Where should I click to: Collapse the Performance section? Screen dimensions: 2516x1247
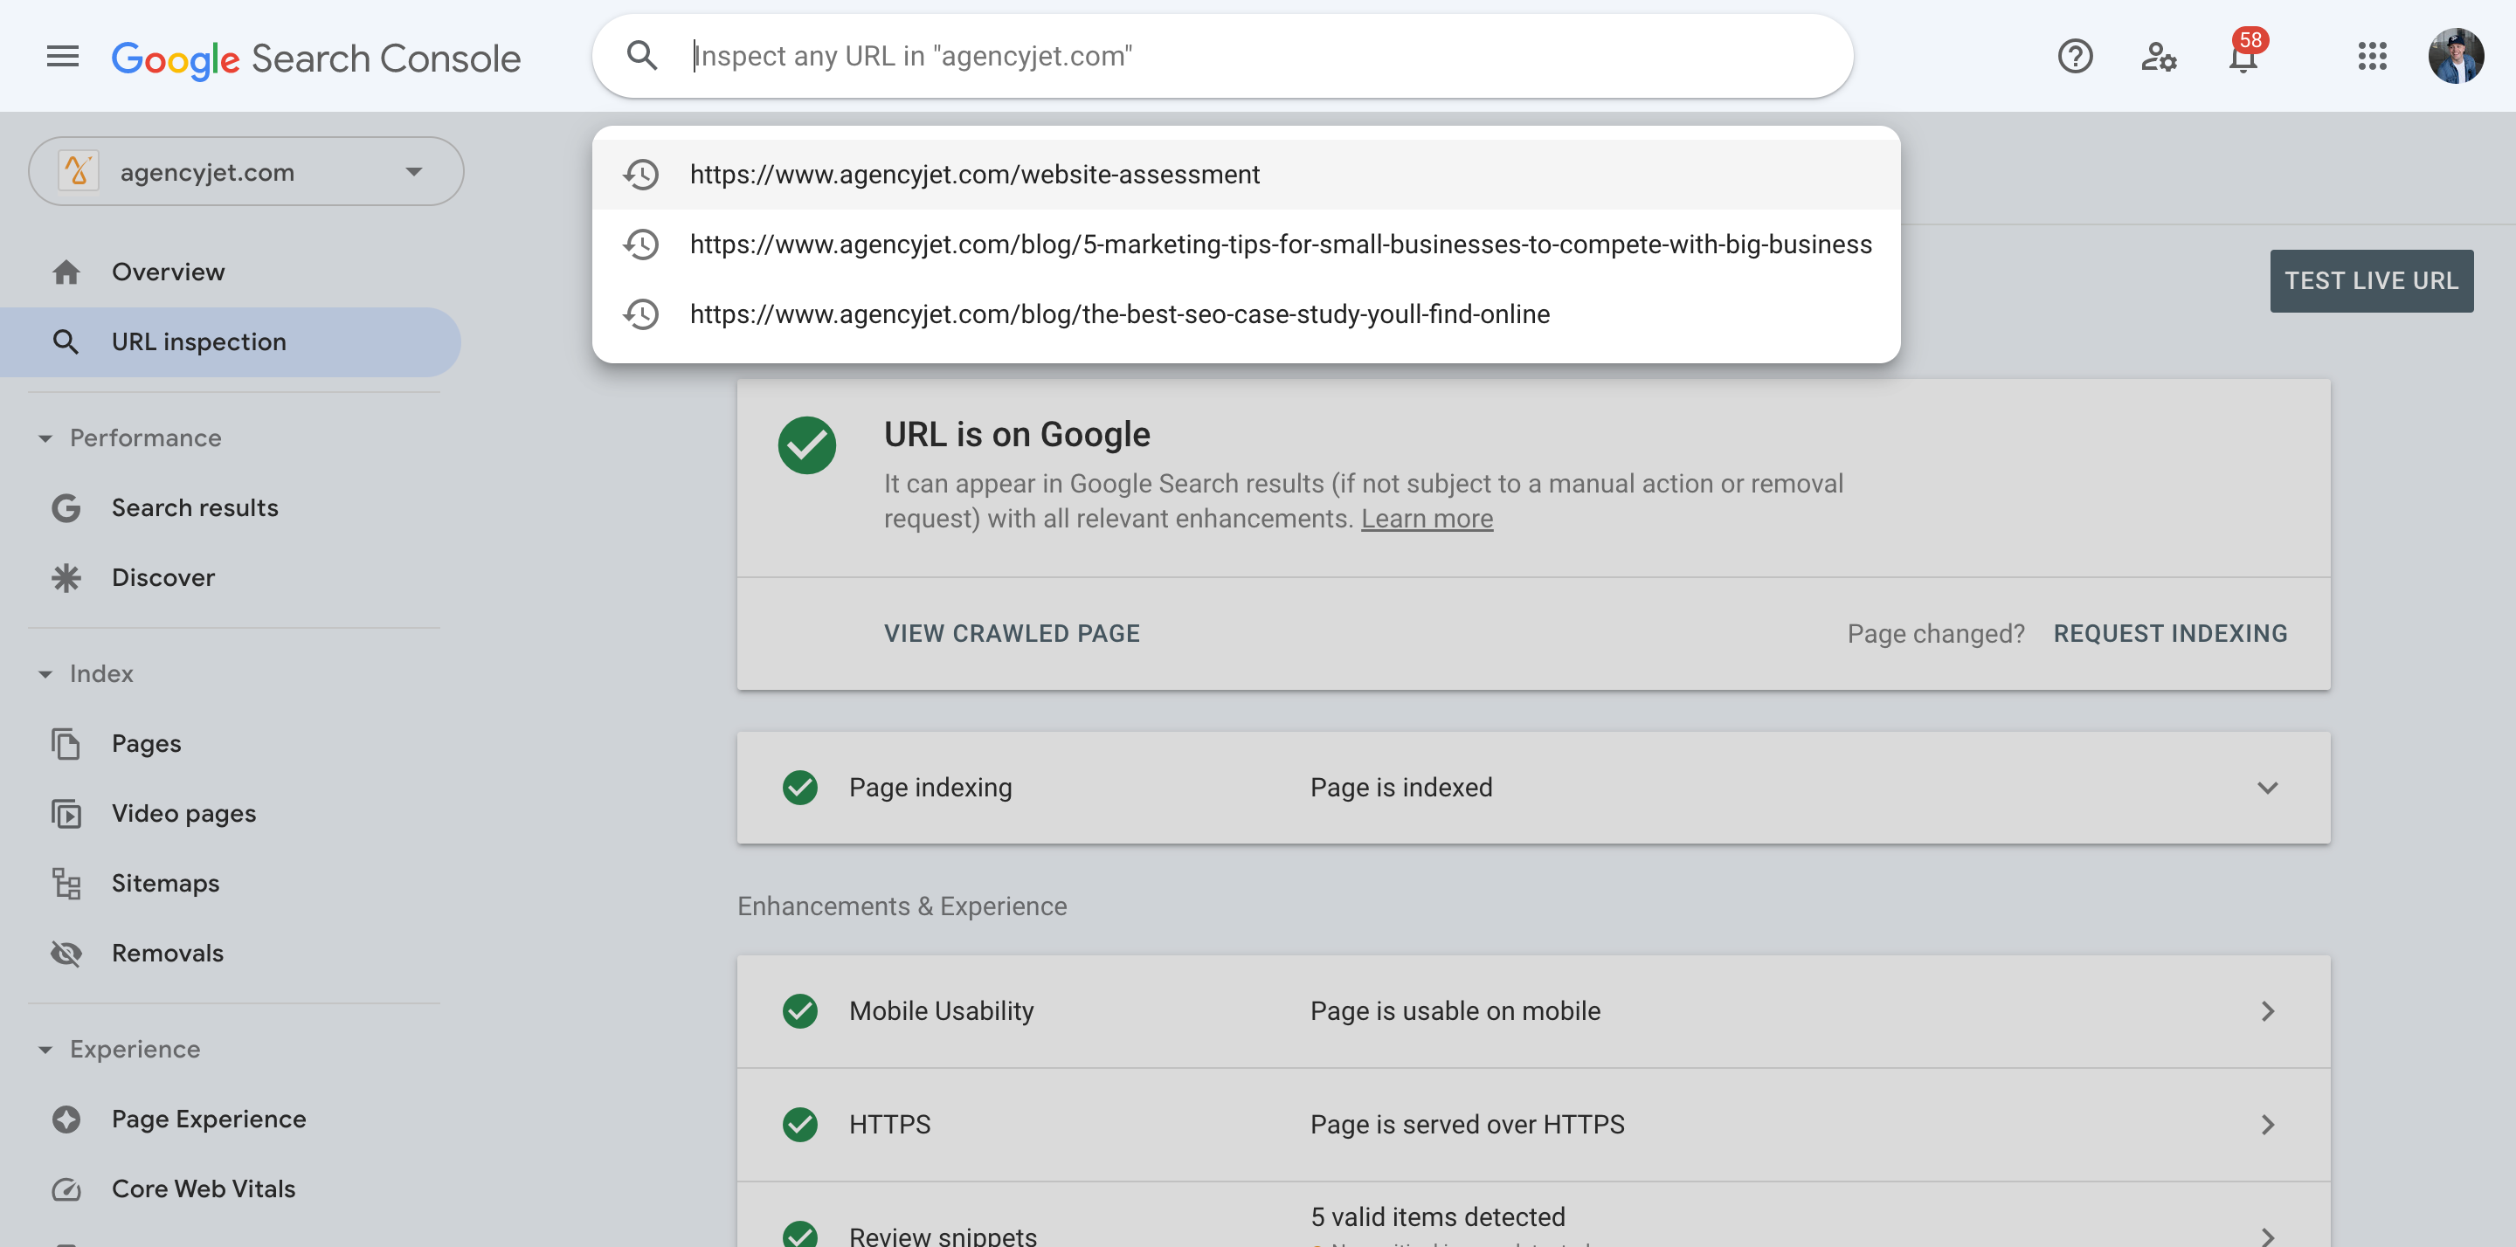pyautogui.click(x=45, y=438)
